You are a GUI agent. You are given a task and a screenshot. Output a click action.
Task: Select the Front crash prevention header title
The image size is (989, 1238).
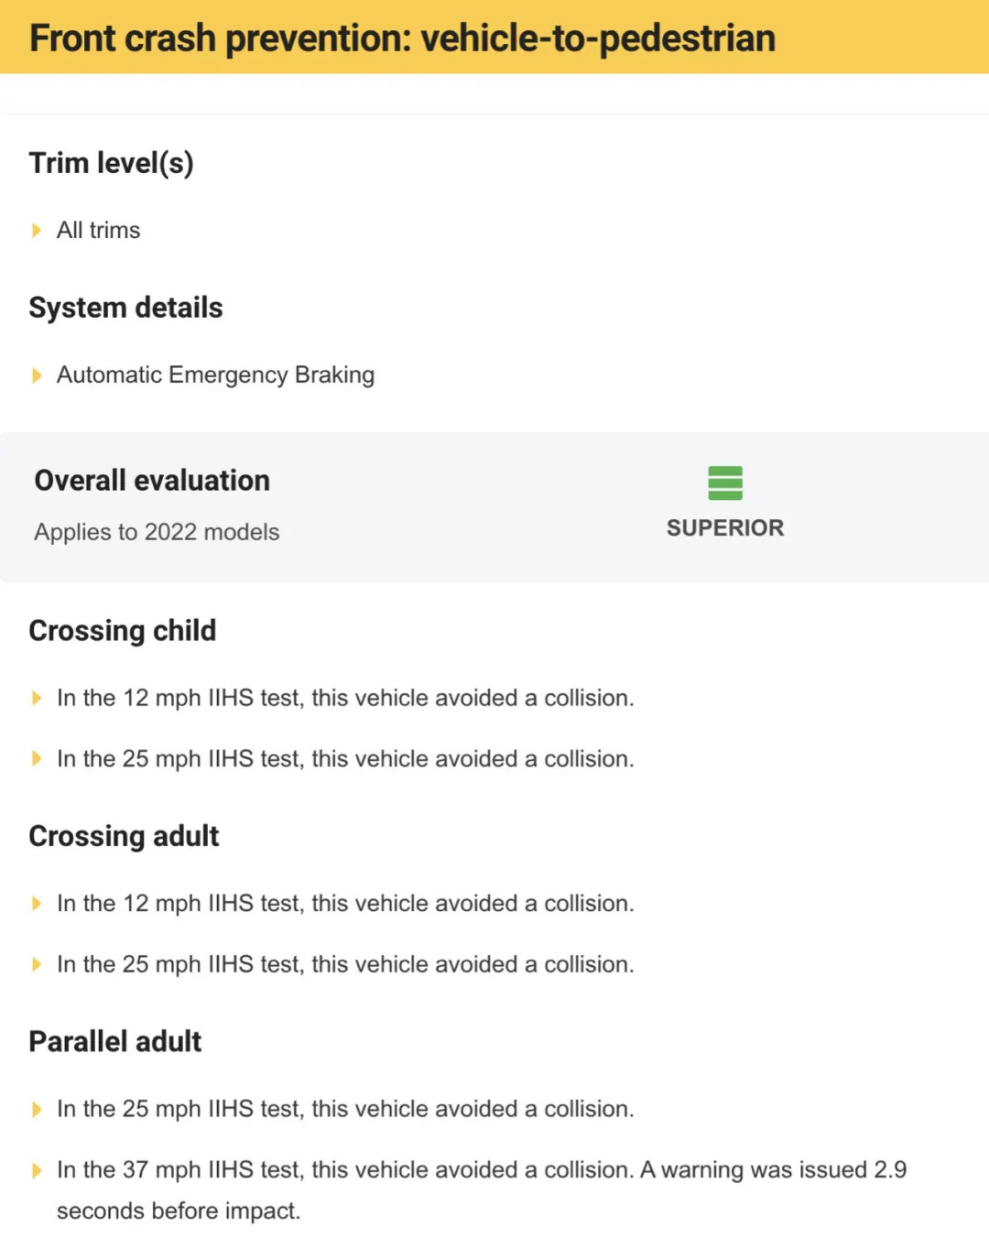tap(402, 38)
